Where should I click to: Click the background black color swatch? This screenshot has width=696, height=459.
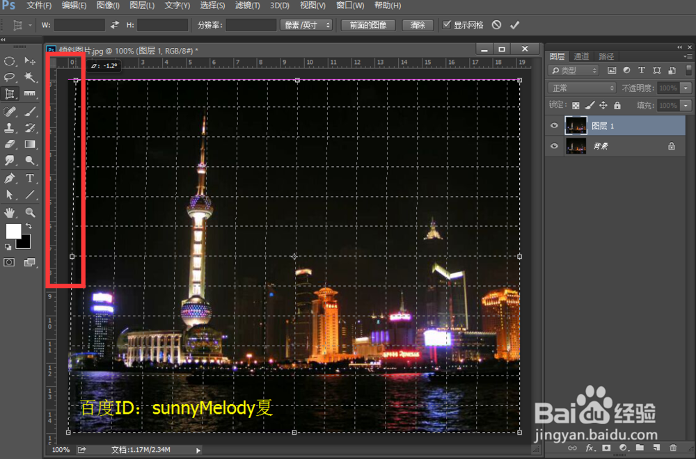tap(25, 243)
